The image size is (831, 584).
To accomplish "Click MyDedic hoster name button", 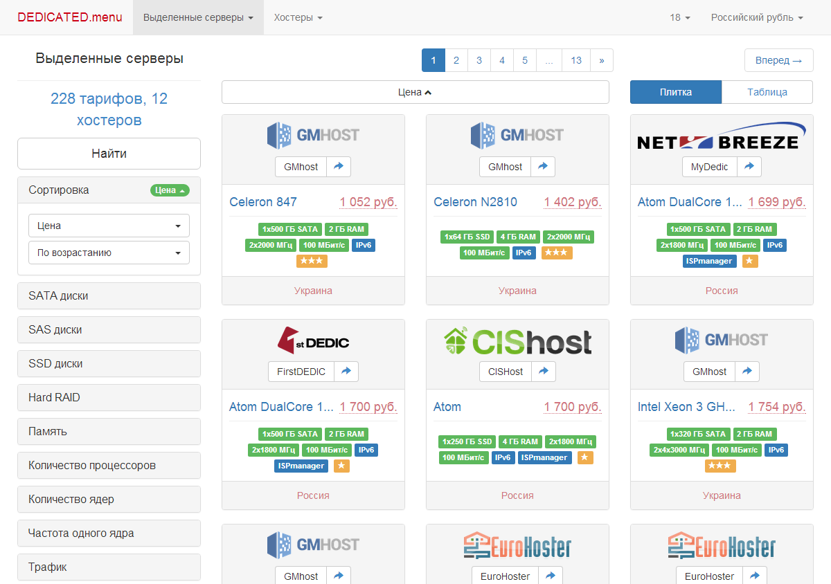I will point(710,167).
